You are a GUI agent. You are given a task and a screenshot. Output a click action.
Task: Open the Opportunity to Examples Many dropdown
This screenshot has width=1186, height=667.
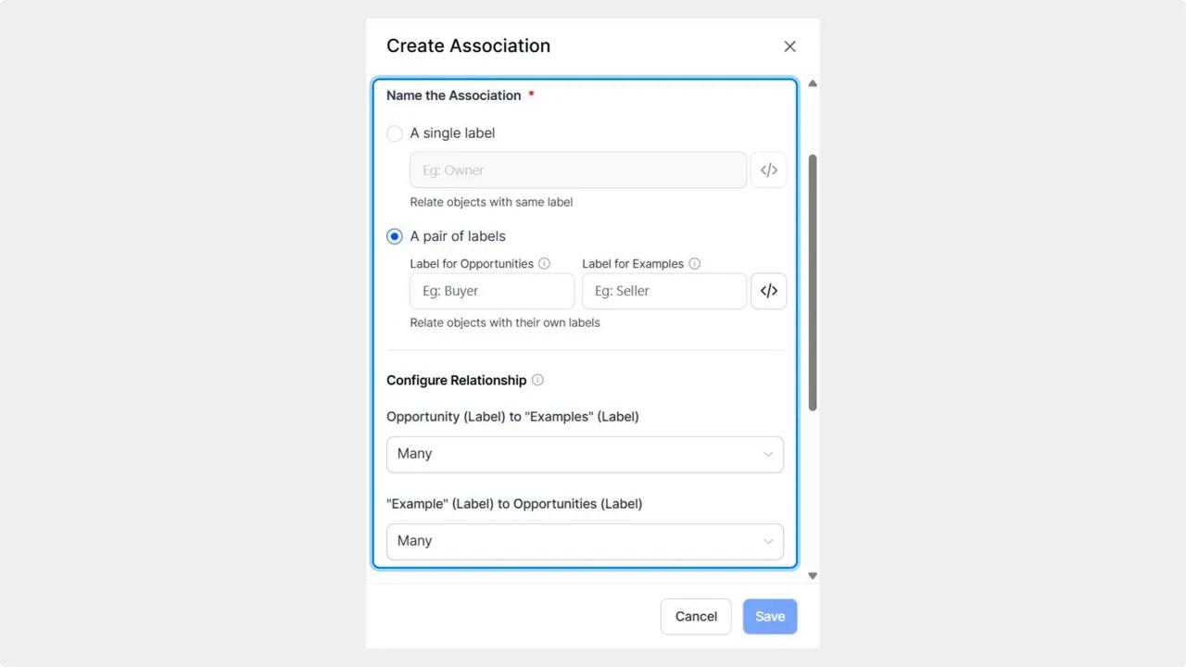click(585, 453)
